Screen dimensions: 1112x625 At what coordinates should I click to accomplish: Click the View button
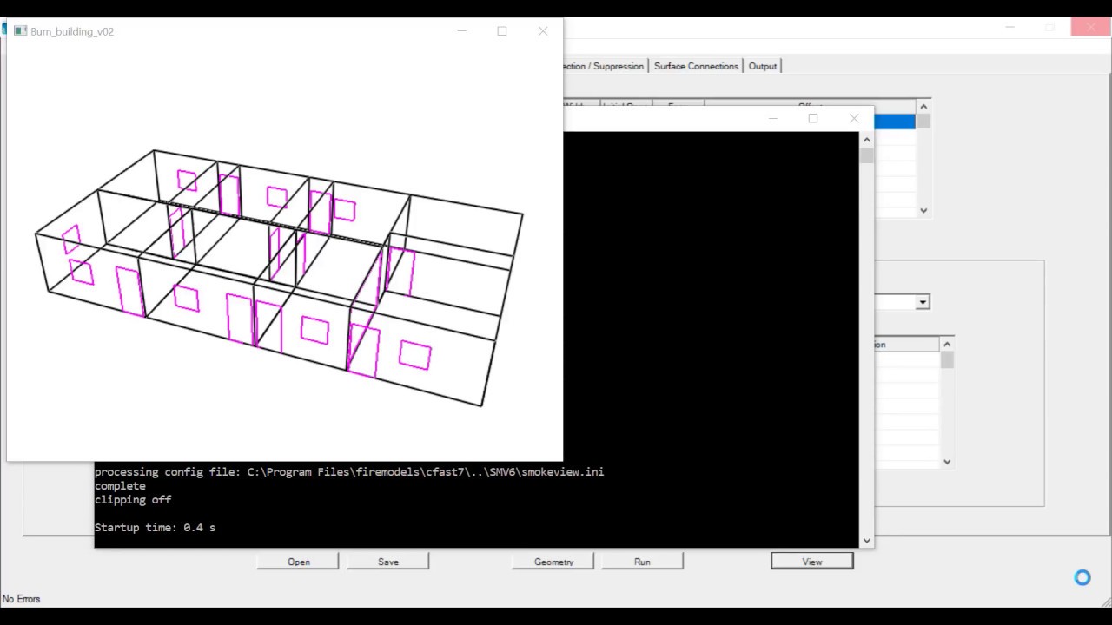[x=812, y=562]
